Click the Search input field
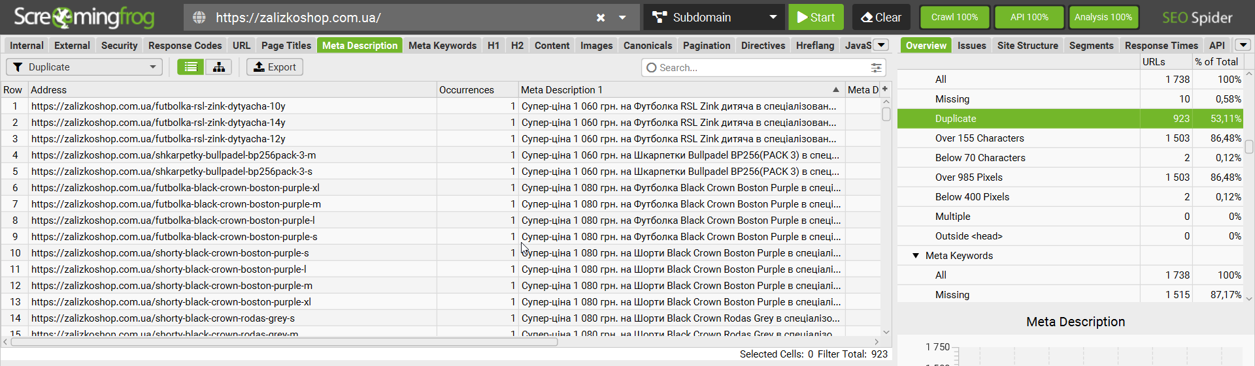The height and width of the screenshot is (366, 1255). [758, 68]
